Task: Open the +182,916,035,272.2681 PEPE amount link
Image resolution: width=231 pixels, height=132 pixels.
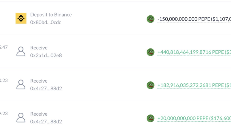Action: pos(194,85)
